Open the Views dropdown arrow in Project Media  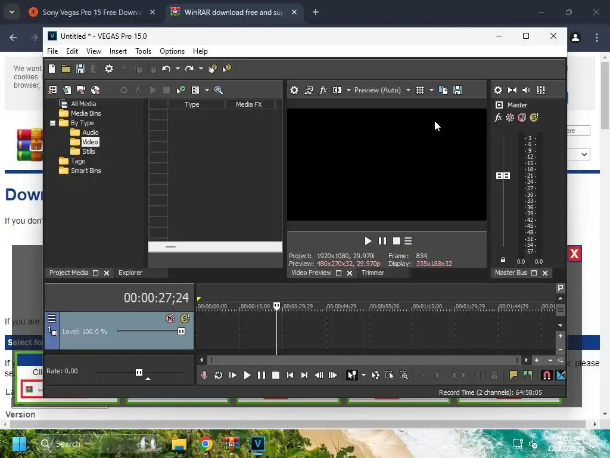[207, 91]
